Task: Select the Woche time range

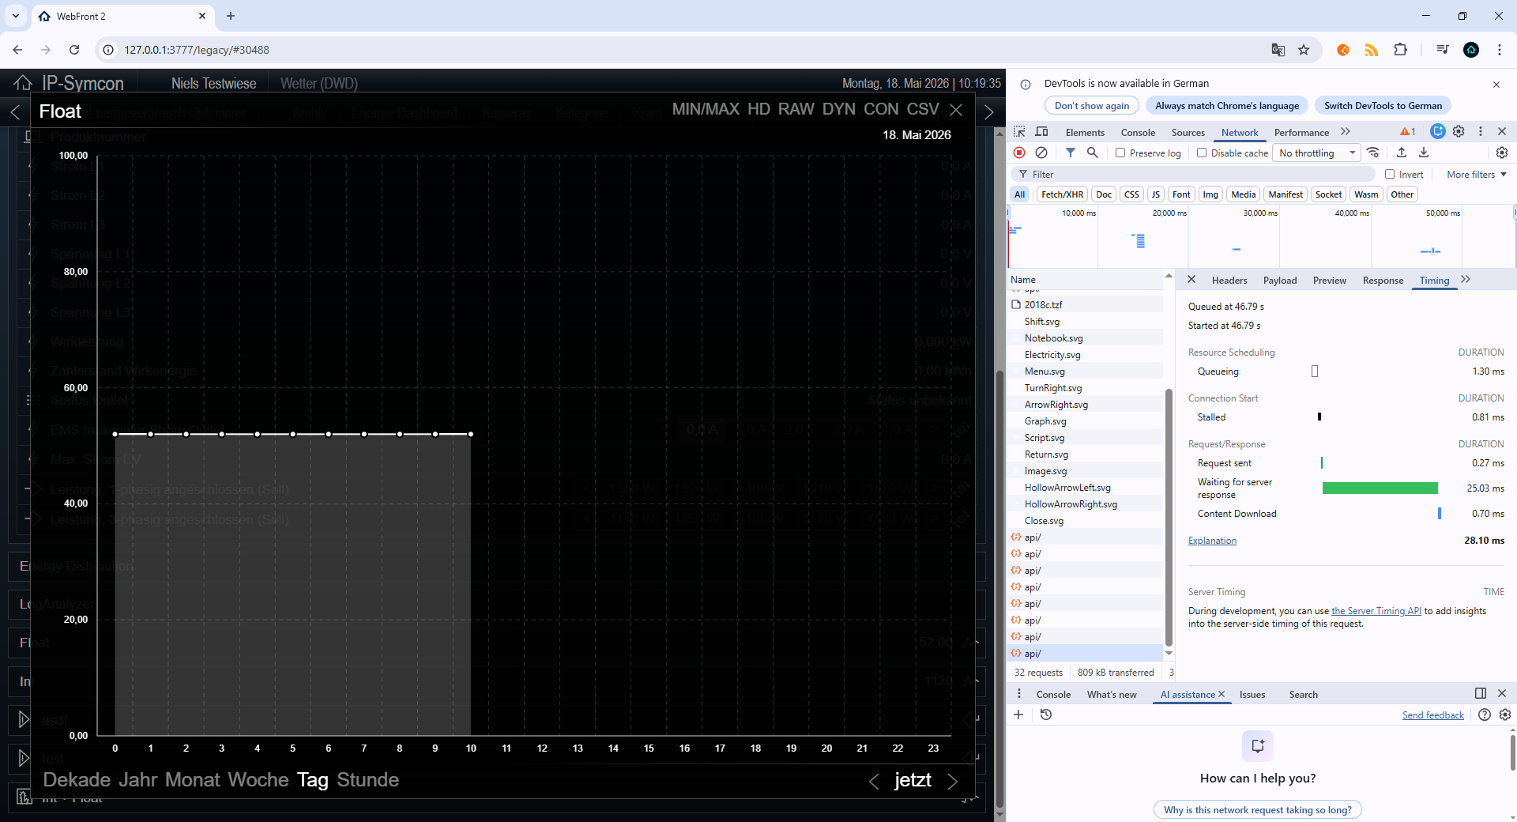Action: tap(258, 779)
